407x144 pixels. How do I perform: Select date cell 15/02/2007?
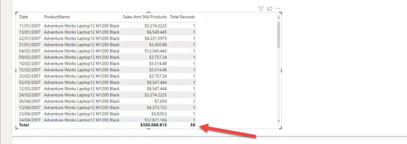[x=30, y=70]
